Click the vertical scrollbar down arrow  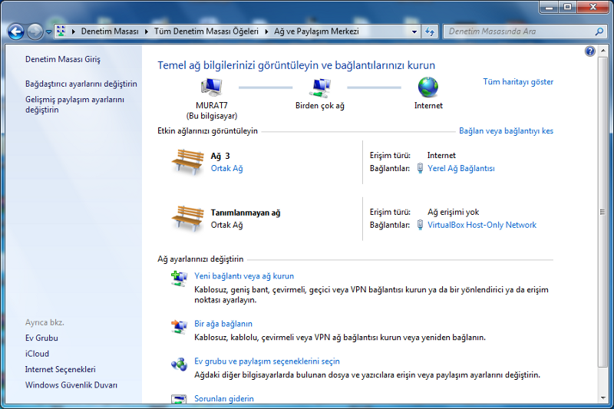(602, 397)
